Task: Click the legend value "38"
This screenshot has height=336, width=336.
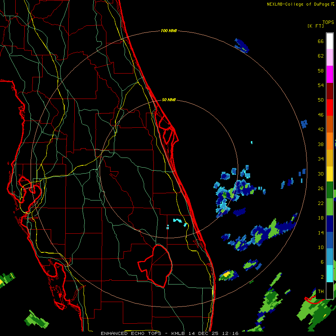Action: (321, 144)
